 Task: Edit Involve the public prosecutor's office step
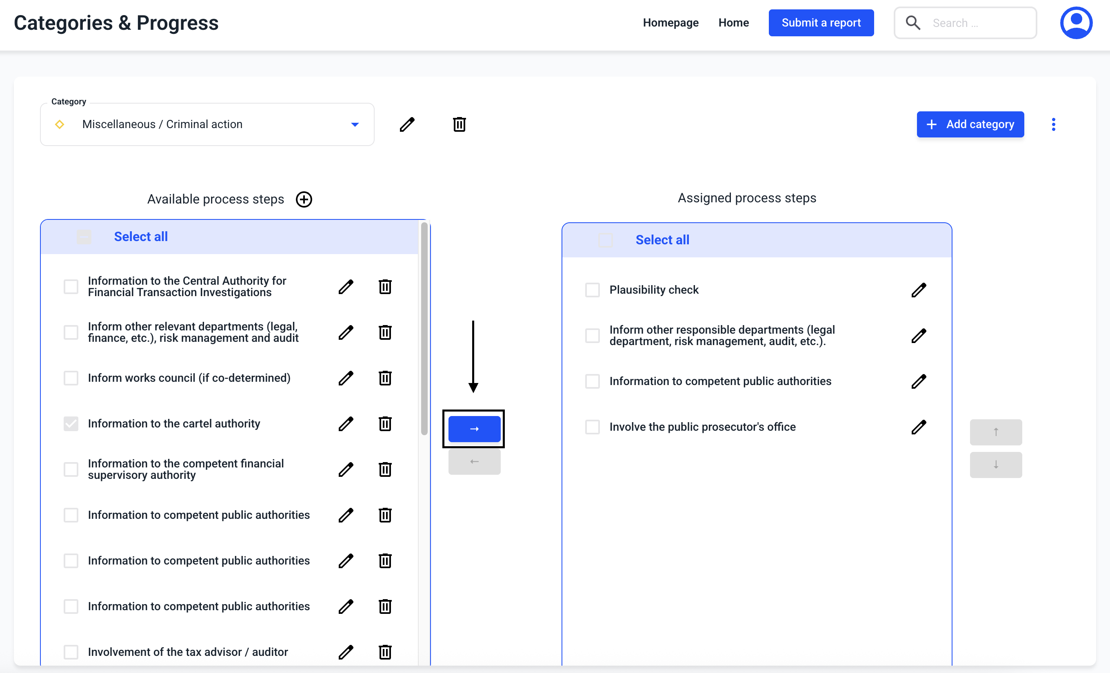[x=919, y=427]
